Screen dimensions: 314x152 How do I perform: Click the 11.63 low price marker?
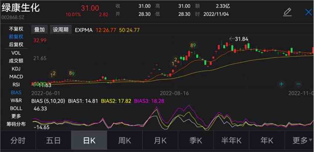(x=45, y=85)
